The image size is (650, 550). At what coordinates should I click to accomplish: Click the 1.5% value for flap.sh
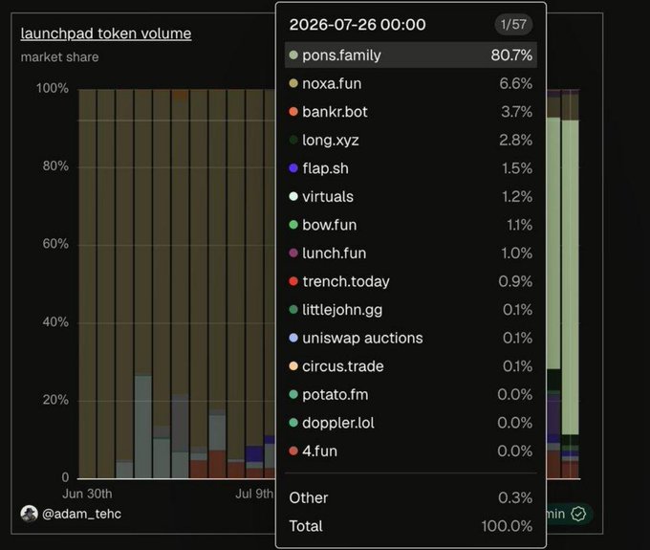517,168
